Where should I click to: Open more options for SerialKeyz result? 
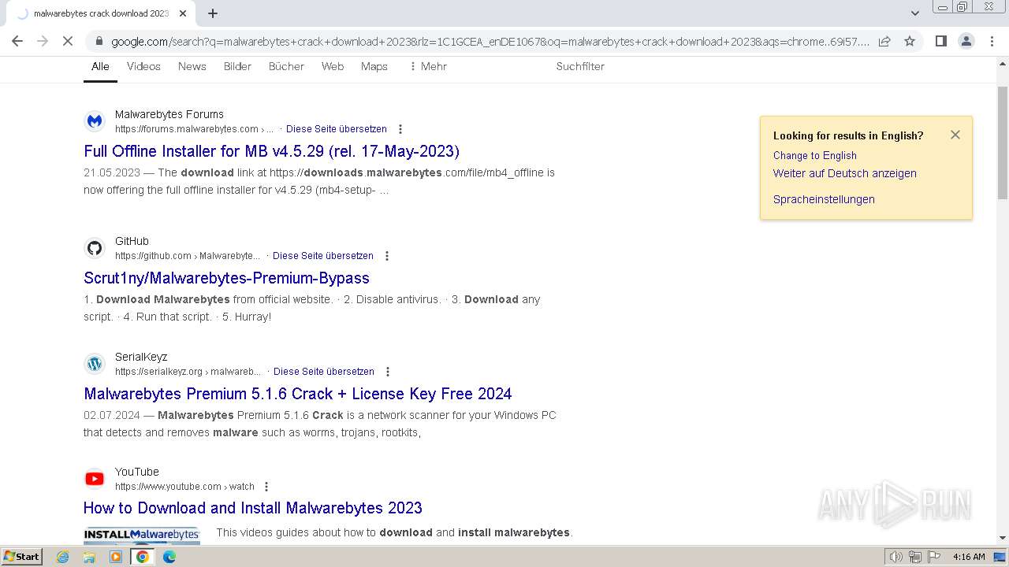tap(388, 372)
